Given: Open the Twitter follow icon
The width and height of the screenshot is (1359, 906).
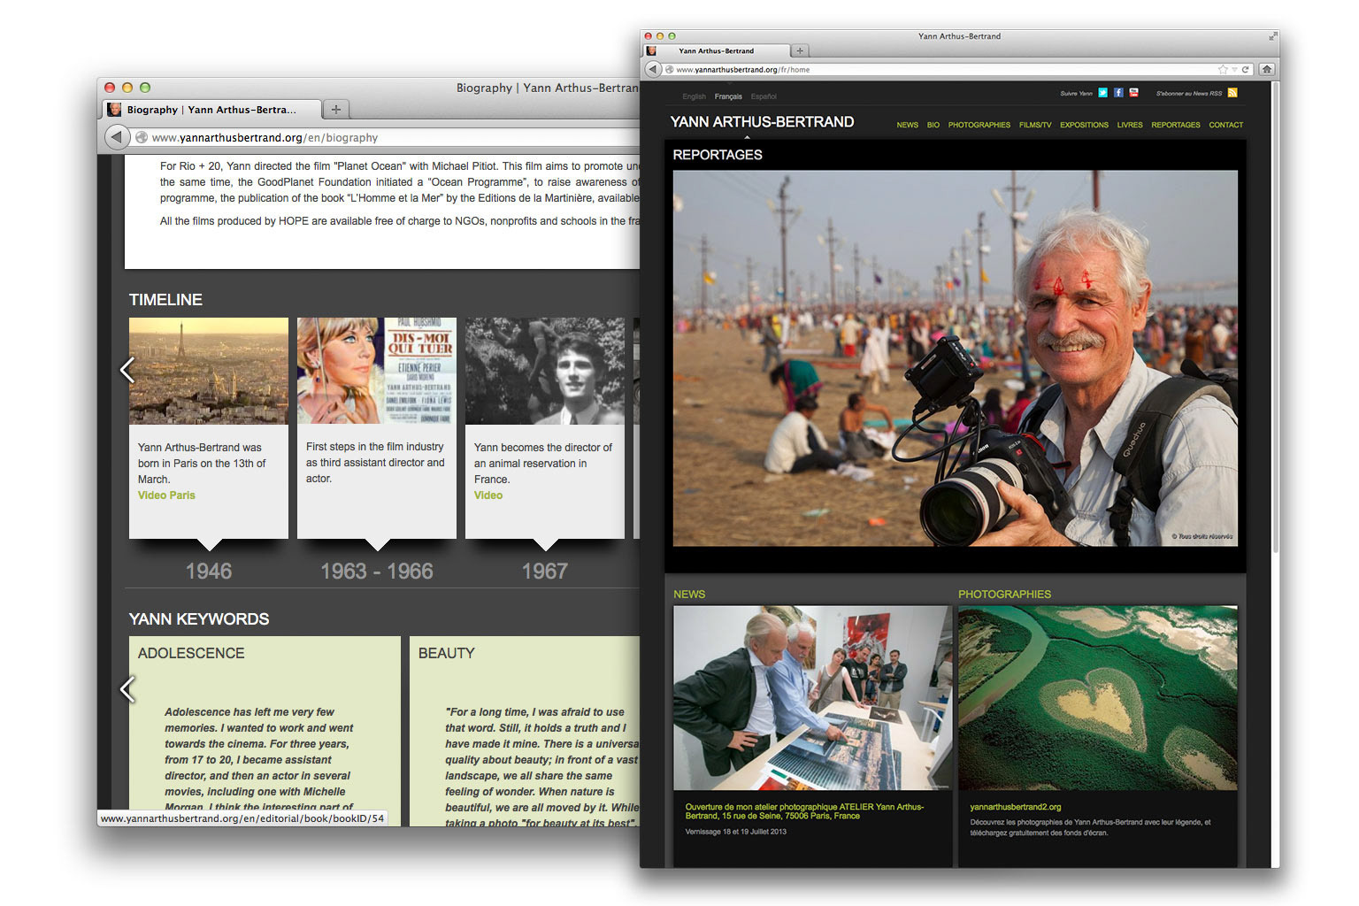Looking at the screenshot, I should tap(1103, 93).
